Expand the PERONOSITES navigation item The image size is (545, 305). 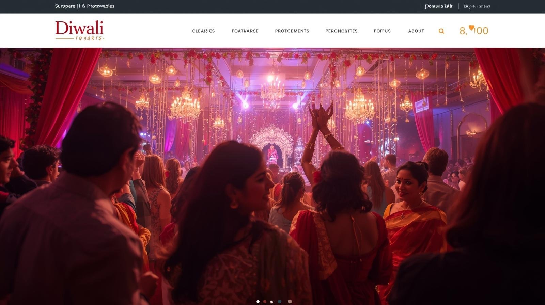(x=341, y=31)
